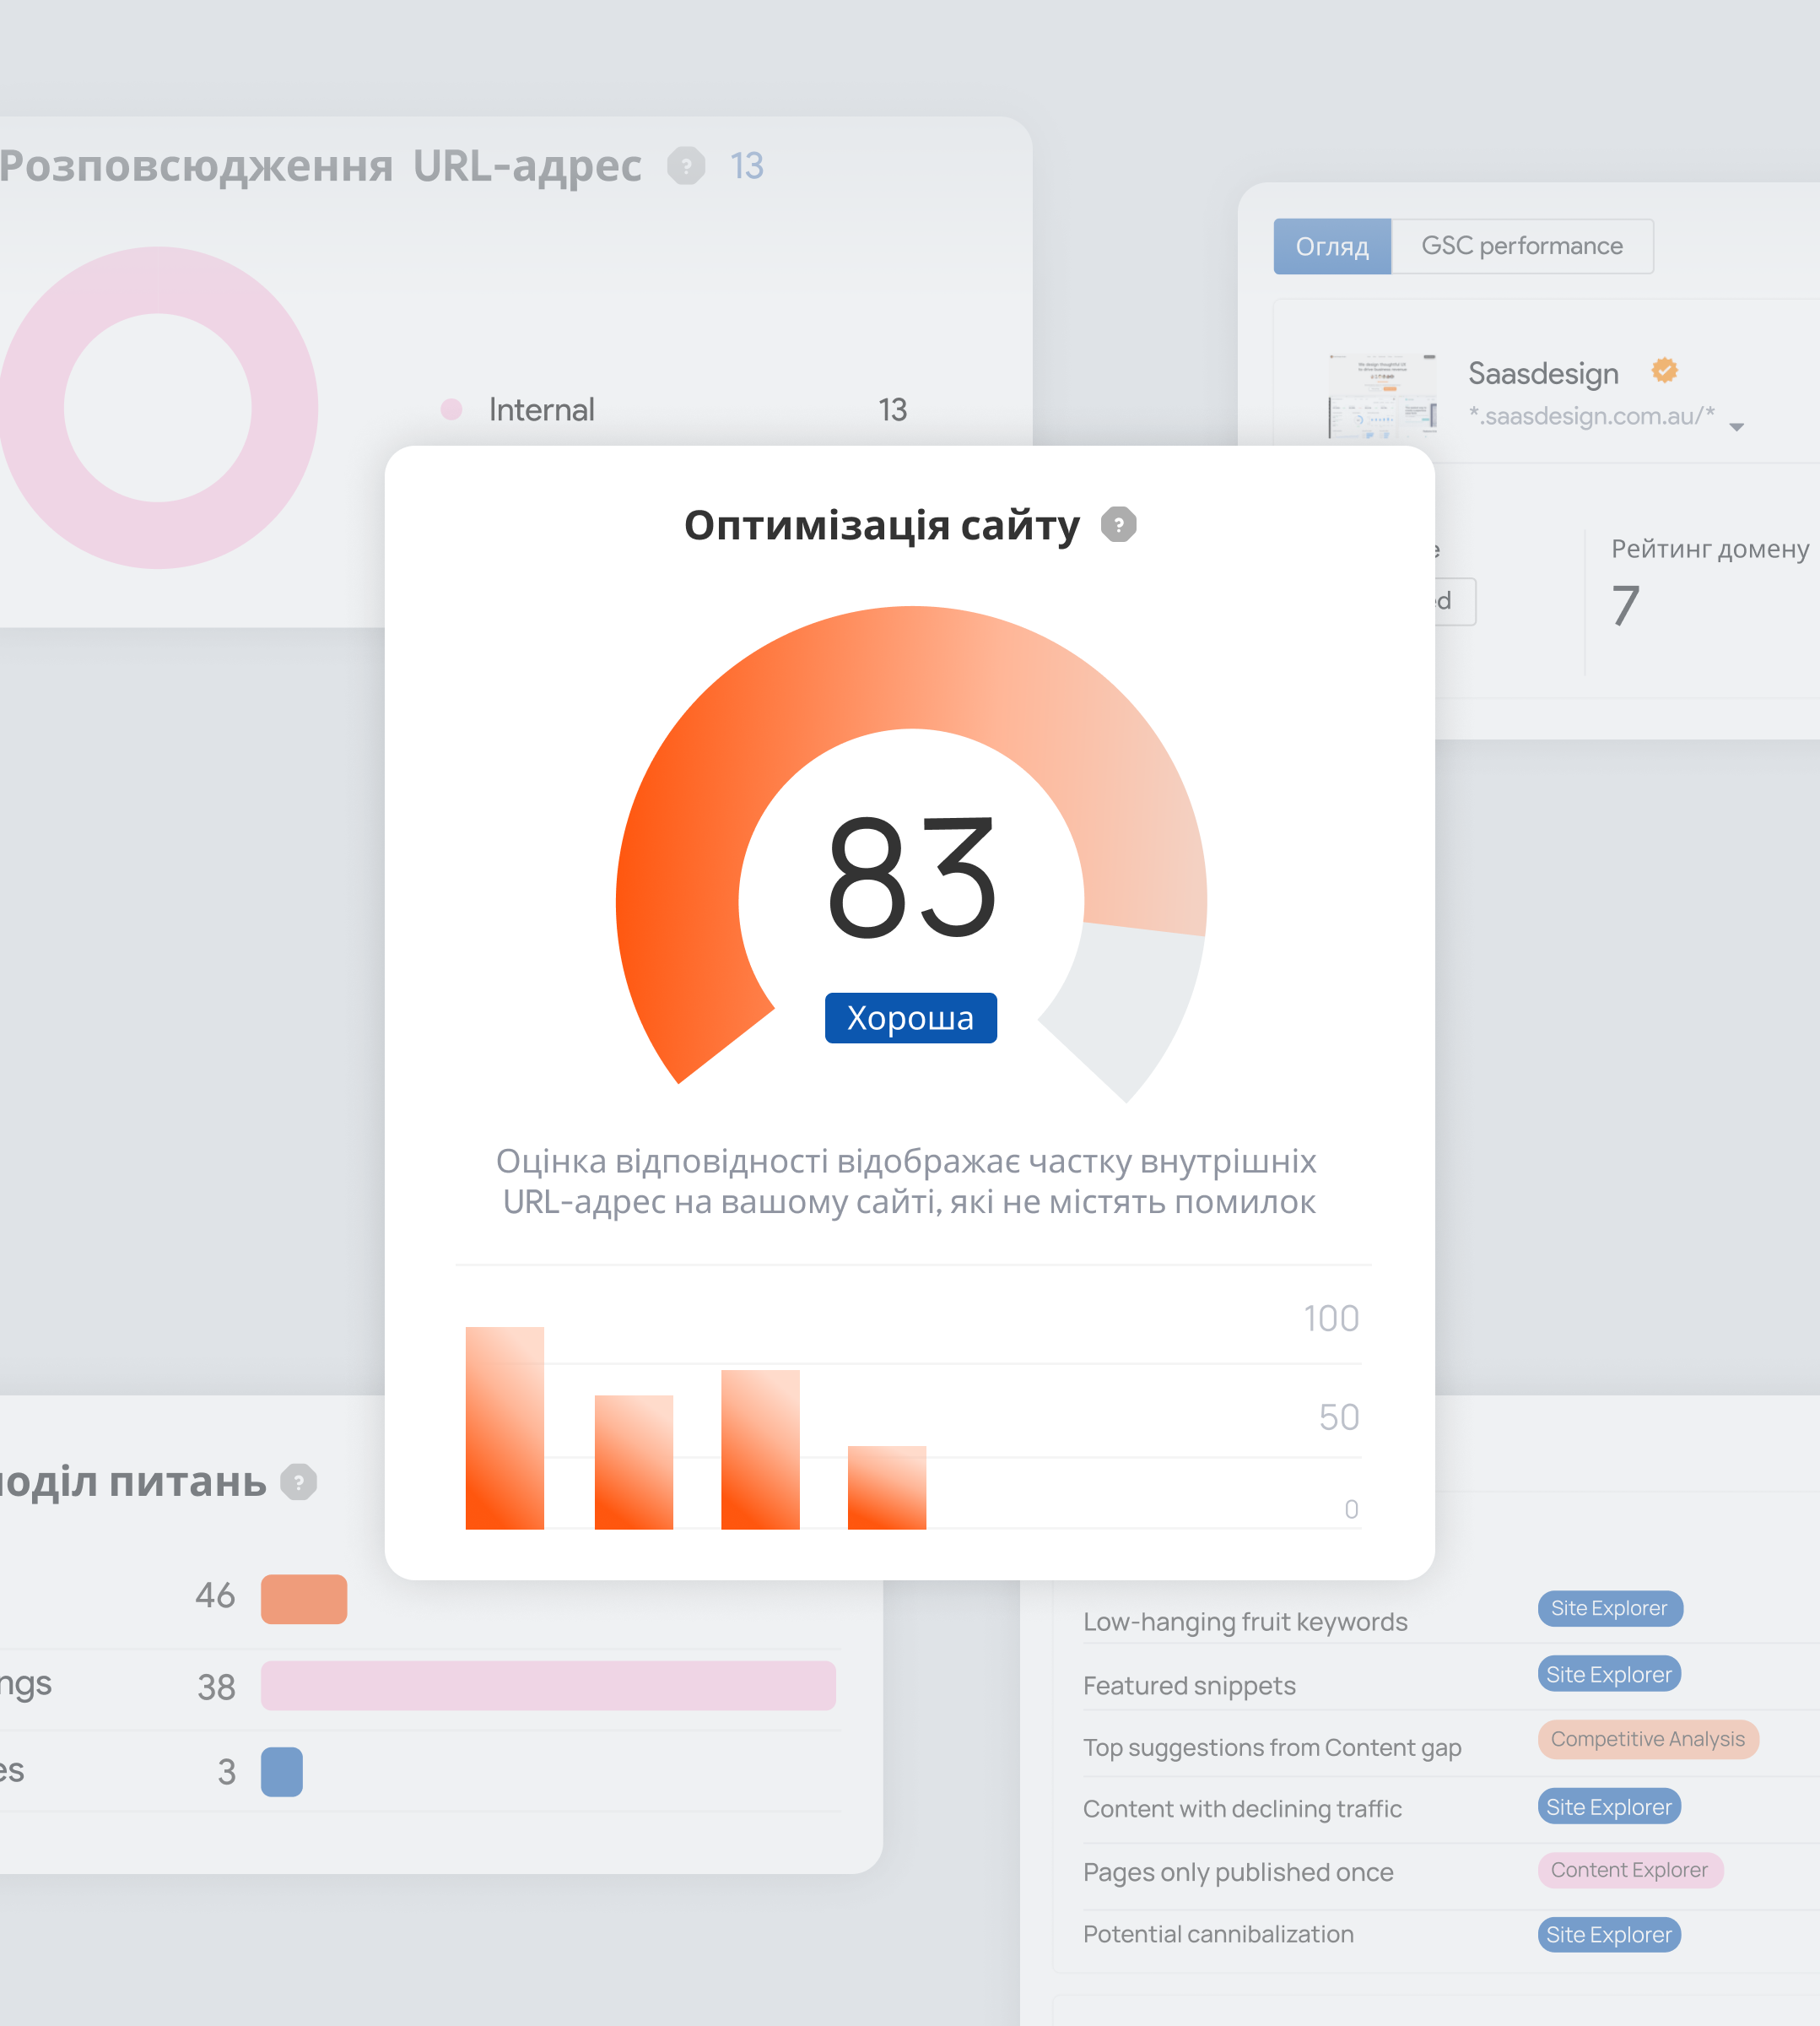Click "Content with declining traffic" row
The image size is (1820, 2026).
[1242, 1809]
